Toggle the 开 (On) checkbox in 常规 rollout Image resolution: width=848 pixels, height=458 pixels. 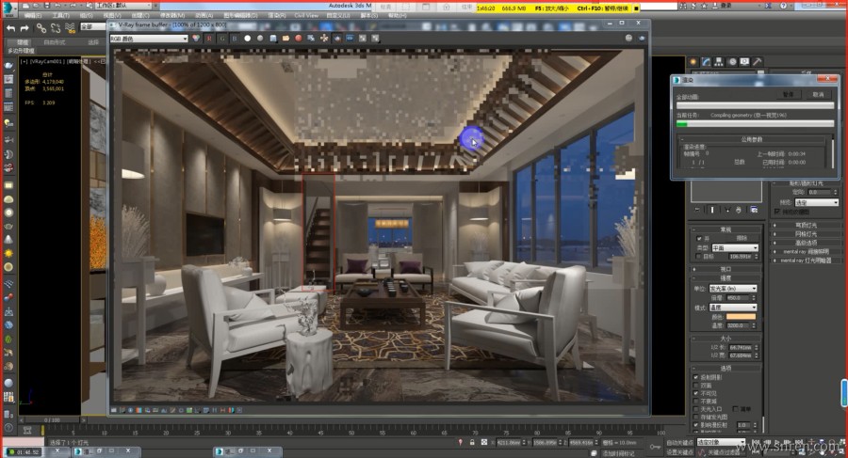click(699, 238)
